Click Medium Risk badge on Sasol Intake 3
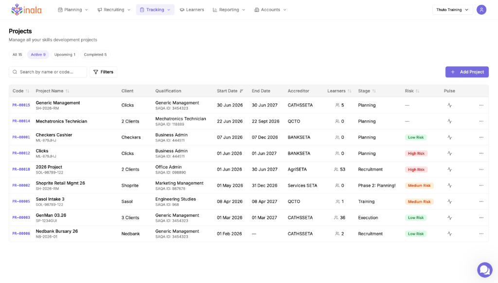The image size is (498, 283). click(x=419, y=201)
